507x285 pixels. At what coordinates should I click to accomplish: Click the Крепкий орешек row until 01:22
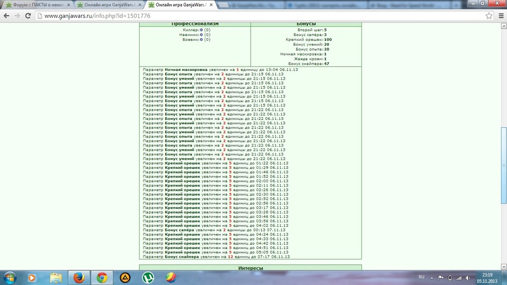tap(215, 163)
